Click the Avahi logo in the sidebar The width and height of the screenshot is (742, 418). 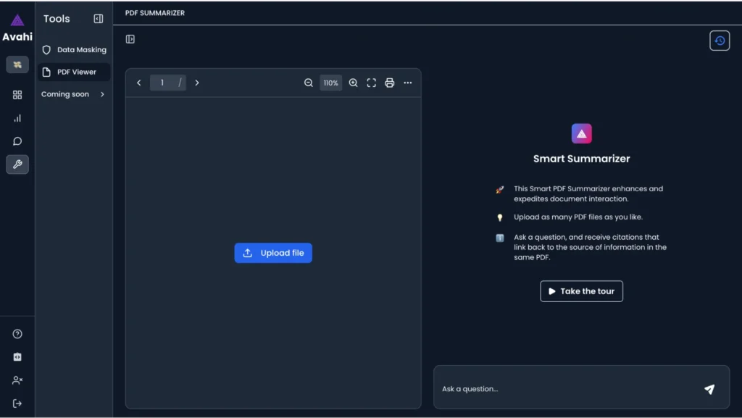17,28
